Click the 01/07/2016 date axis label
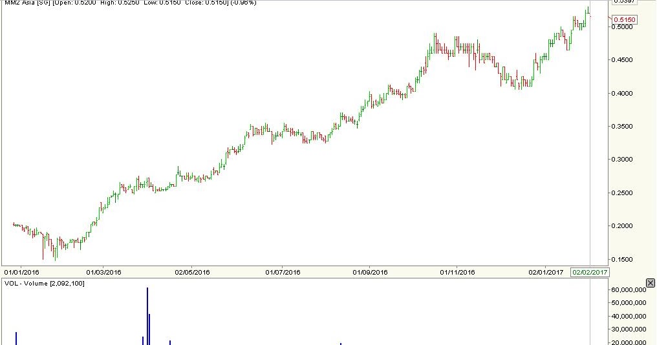 pos(283,272)
